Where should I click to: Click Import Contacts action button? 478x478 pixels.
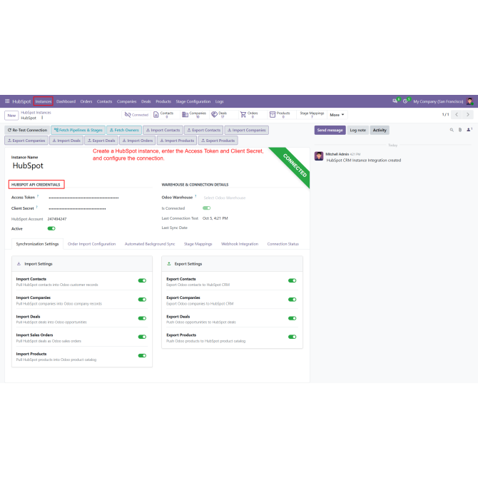(x=163, y=130)
